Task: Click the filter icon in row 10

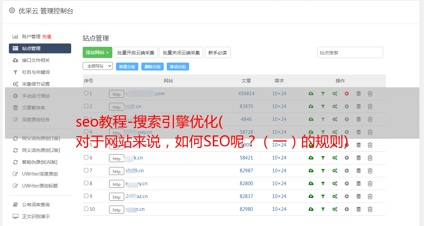Action: [323, 209]
